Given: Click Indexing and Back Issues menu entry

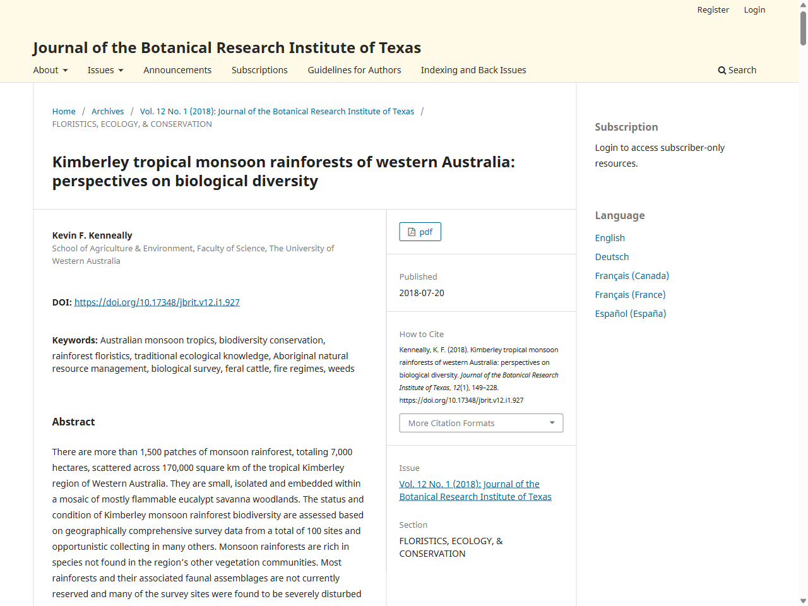Looking at the screenshot, I should [x=473, y=70].
